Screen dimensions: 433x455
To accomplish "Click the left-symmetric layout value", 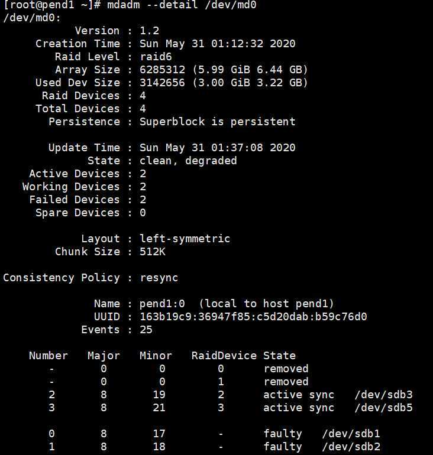I will coord(185,239).
